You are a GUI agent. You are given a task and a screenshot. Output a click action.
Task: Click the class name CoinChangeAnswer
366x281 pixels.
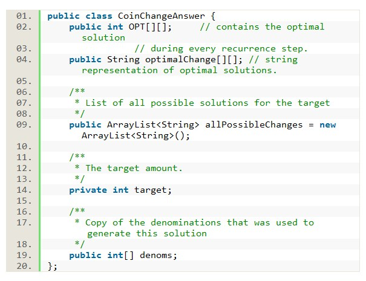[162, 16]
